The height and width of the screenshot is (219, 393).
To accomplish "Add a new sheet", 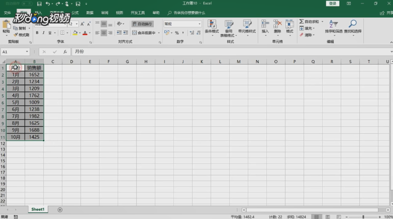I will pyautogui.click(x=60, y=210).
